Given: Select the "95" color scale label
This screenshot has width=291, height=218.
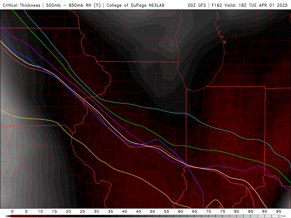Looking at the screenshot, I should tap(279, 211).
